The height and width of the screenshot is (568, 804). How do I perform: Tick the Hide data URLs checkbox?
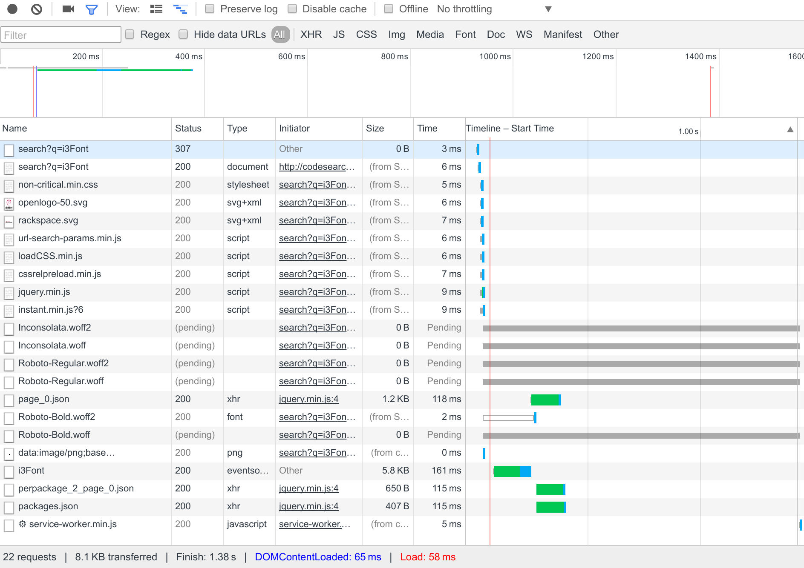[x=183, y=34]
